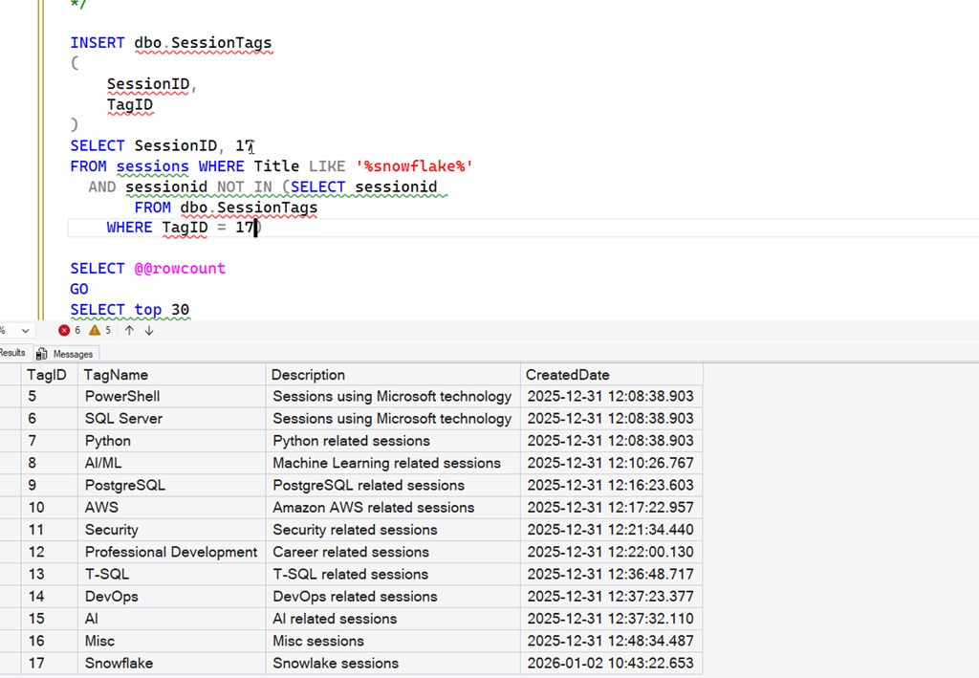Click the Messages tab page icon
This screenshot has height=678, width=979.
[42, 354]
